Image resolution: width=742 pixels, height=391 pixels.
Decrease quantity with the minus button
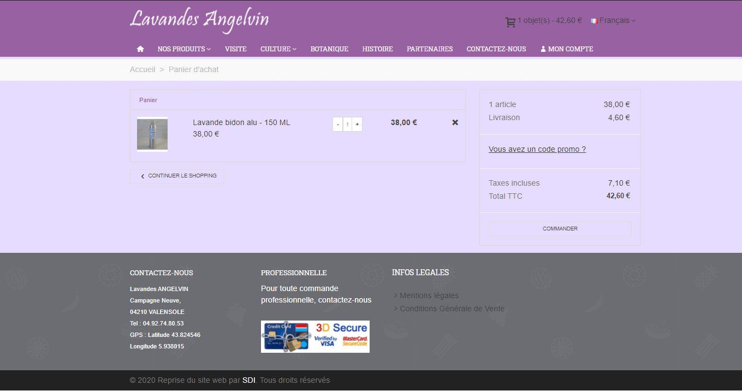pyautogui.click(x=338, y=125)
